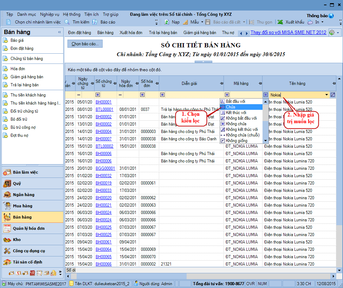Open the Tên hàng filter value dropdown
The height and width of the screenshot is (288, 343).
[x=326, y=95]
